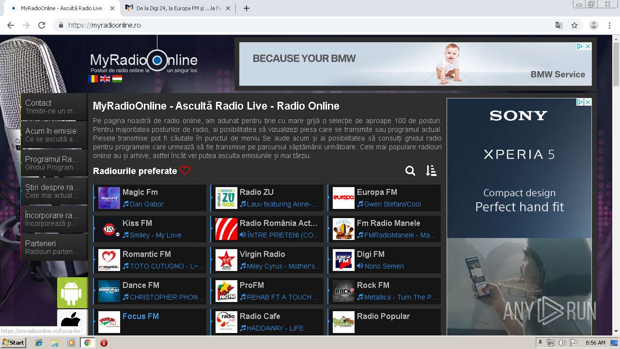Viewport: 620px width, 349px height.
Task: Open Kiss FM station link
Action: (x=137, y=223)
